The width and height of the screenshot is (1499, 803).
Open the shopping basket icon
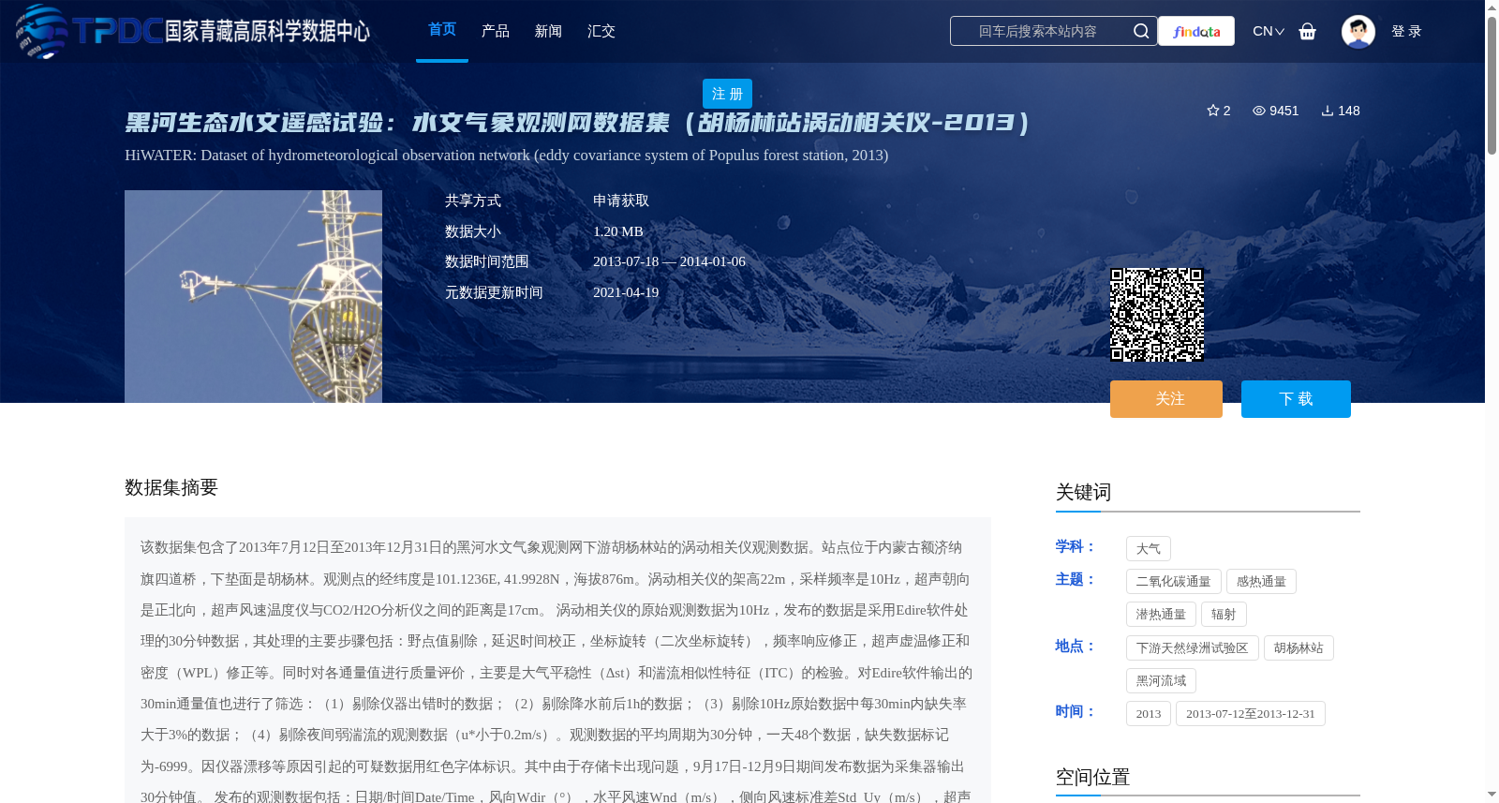(1307, 32)
